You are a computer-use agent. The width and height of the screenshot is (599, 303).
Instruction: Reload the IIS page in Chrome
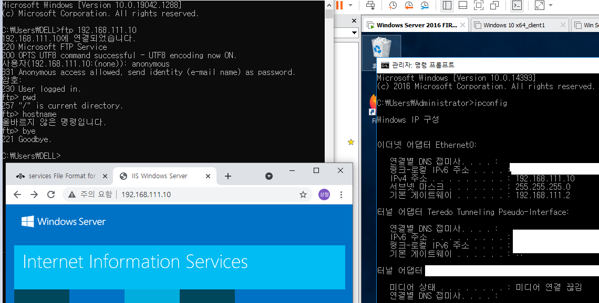pos(51,195)
